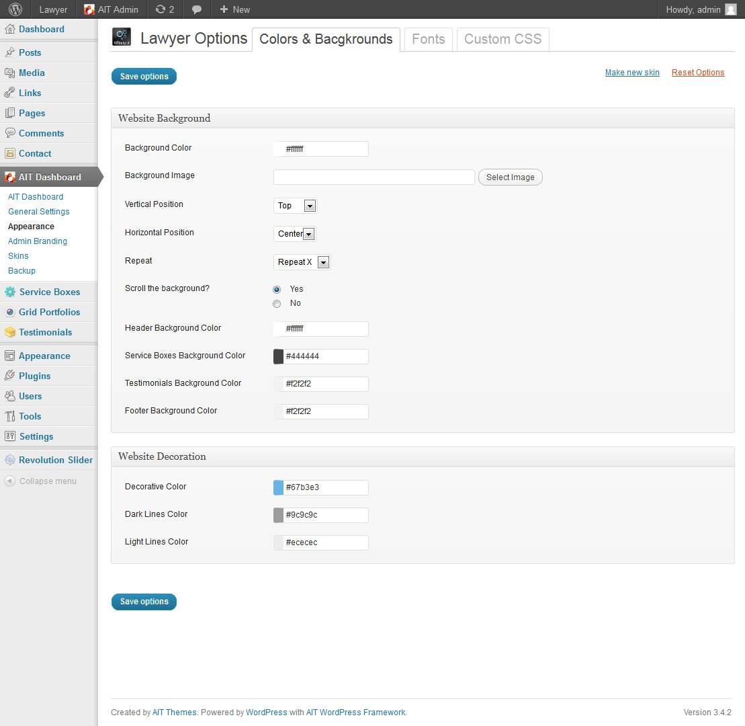Image resolution: width=745 pixels, height=726 pixels.
Task: Click the Background Image text field
Action: [374, 177]
